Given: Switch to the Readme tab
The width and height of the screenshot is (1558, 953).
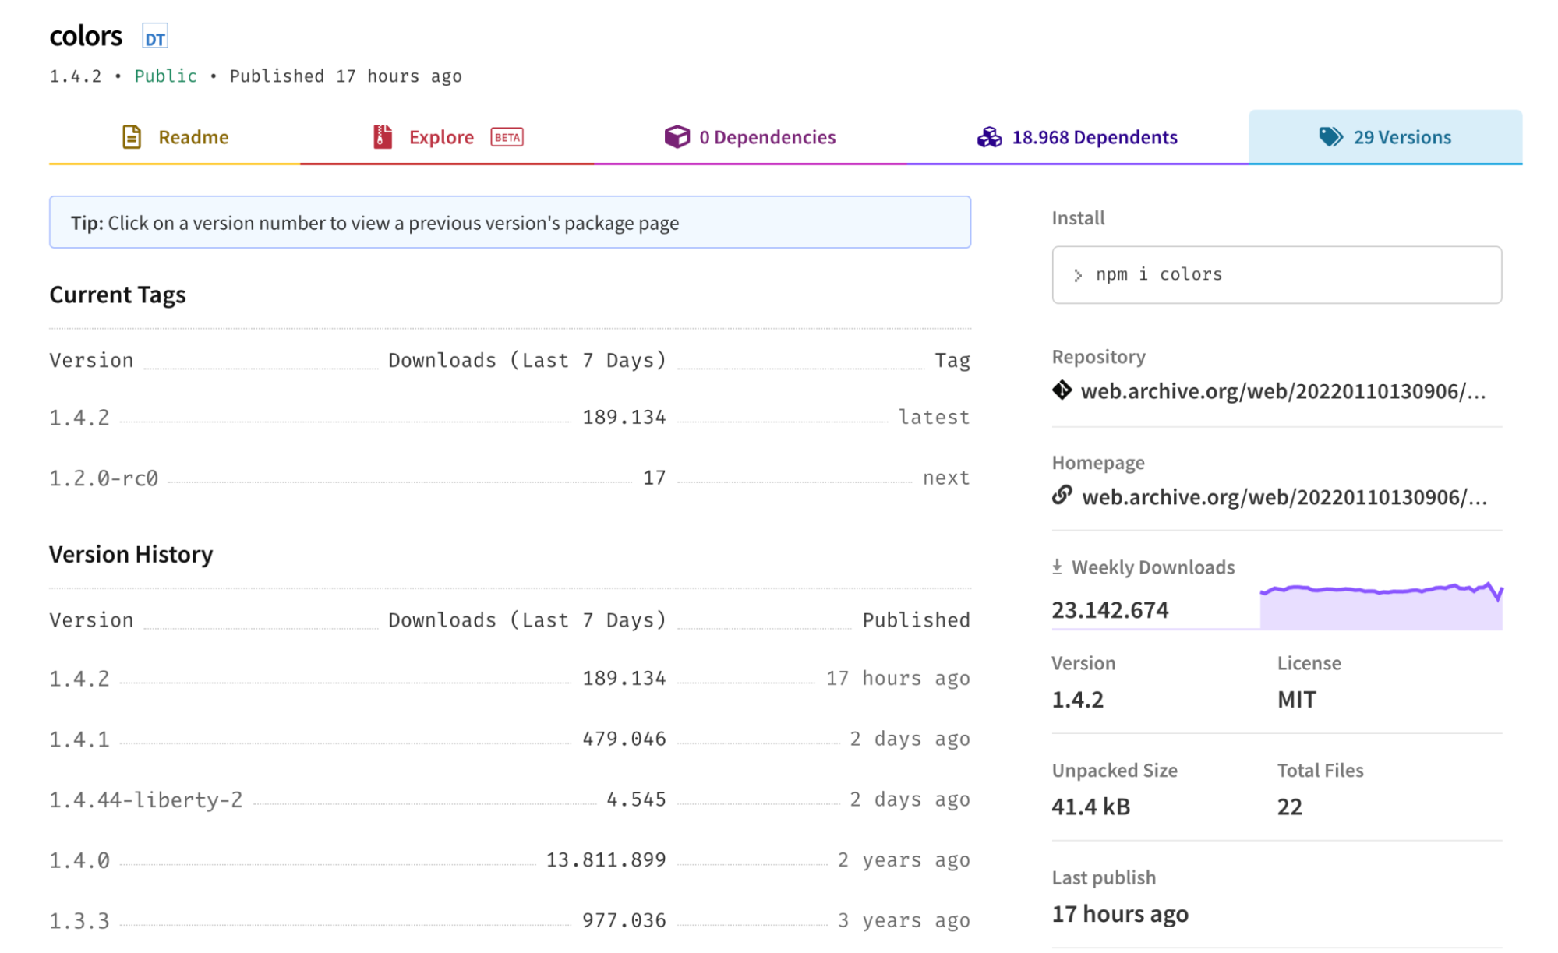Looking at the screenshot, I should click(x=193, y=136).
